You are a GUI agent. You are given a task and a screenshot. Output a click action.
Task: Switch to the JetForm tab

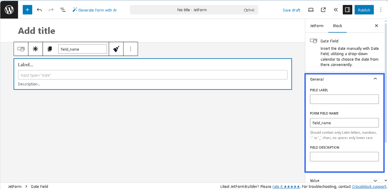[x=317, y=26]
